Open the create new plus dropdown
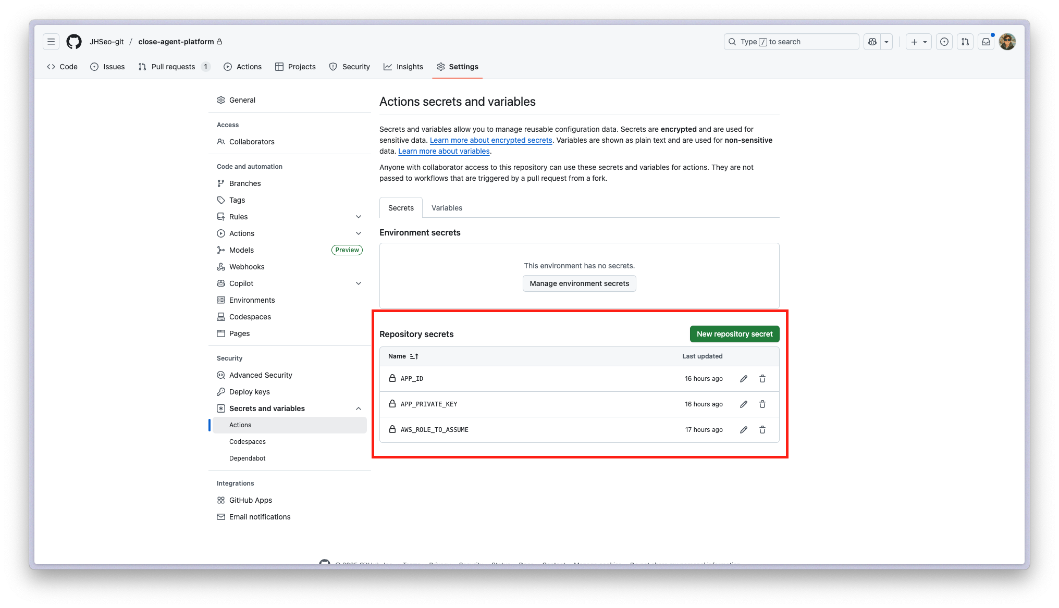Viewport: 1059px width, 608px height. (x=918, y=42)
